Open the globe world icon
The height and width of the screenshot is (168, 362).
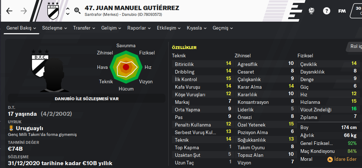[x=312, y=11]
